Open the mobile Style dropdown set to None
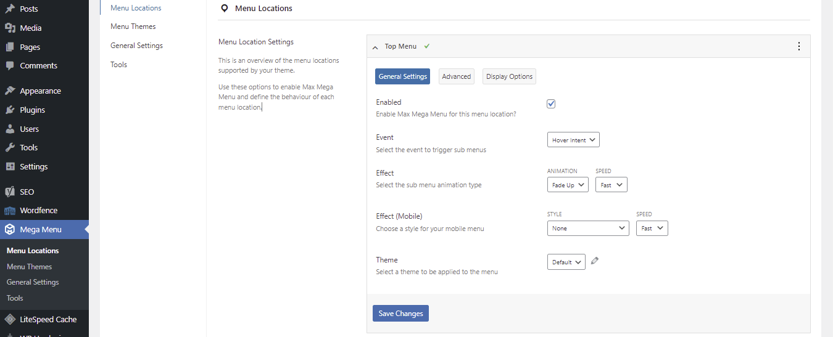Image resolution: width=833 pixels, height=337 pixels. click(x=588, y=228)
